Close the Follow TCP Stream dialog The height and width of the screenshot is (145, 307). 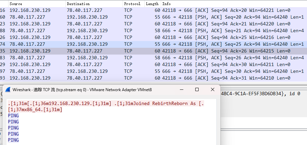[x=213, y=90]
